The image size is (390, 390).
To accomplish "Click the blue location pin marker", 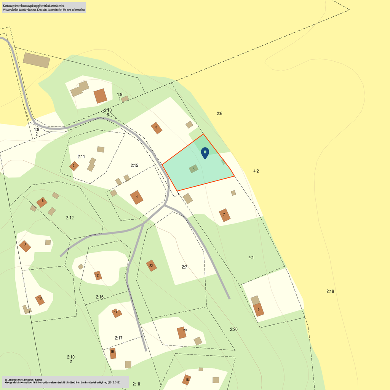I will tap(205, 153).
